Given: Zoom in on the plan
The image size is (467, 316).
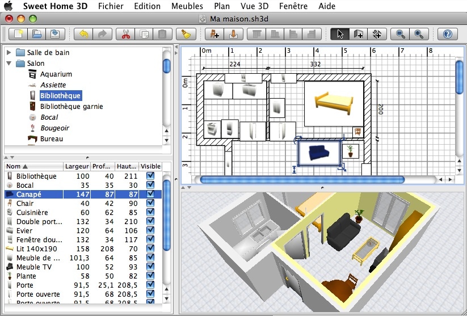Looking at the screenshot, I should point(419,34).
